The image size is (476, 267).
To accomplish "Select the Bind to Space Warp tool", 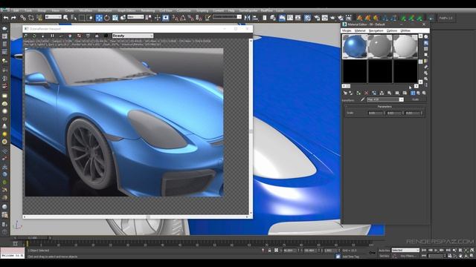I will 39,18.
